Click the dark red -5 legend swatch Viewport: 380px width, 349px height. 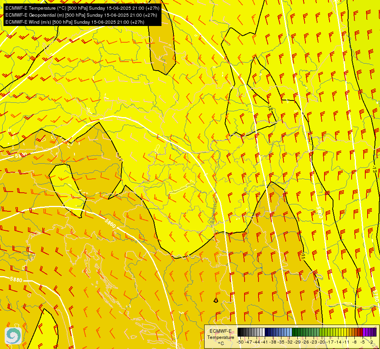[361, 332]
